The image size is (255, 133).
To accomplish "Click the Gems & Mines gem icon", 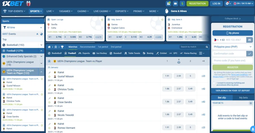I will (x=167, y=11).
